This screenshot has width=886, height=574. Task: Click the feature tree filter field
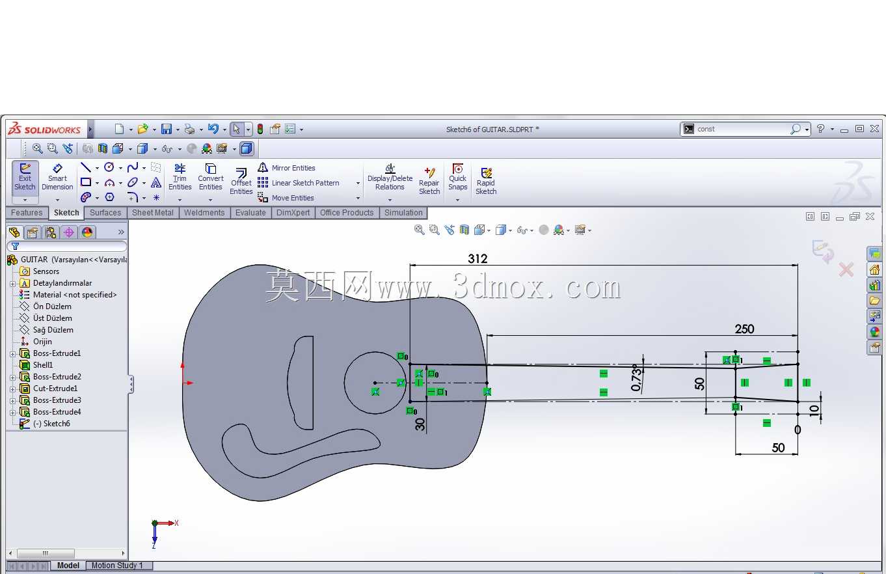[67, 247]
